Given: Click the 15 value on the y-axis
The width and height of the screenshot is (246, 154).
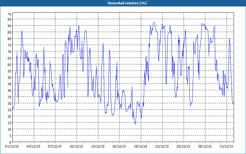Looking at the screenshot, I should pyautogui.click(x=10, y=123).
